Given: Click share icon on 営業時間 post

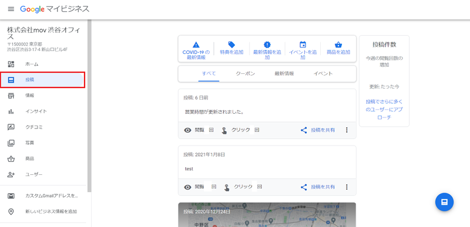Looking at the screenshot, I should pos(304,130).
